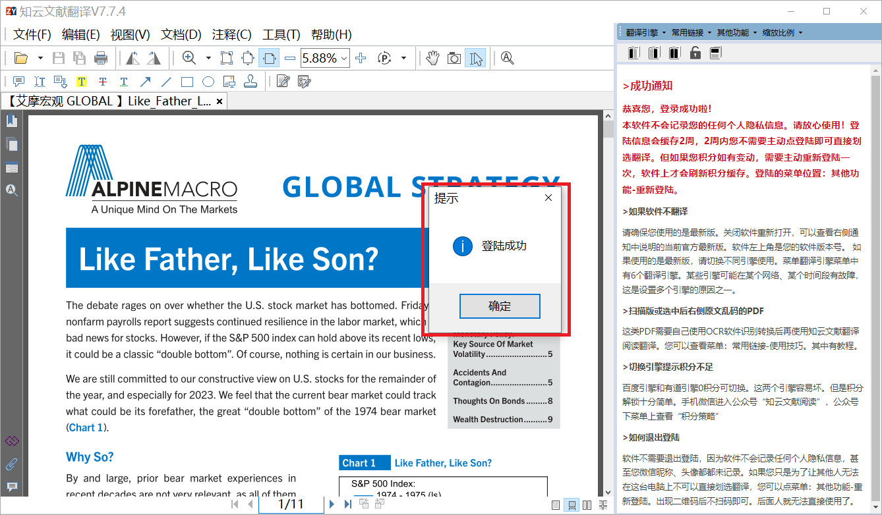The height and width of the screenshot is (515, 882).
Task: Click the Open file folder icon
Action: click(21, 58)
